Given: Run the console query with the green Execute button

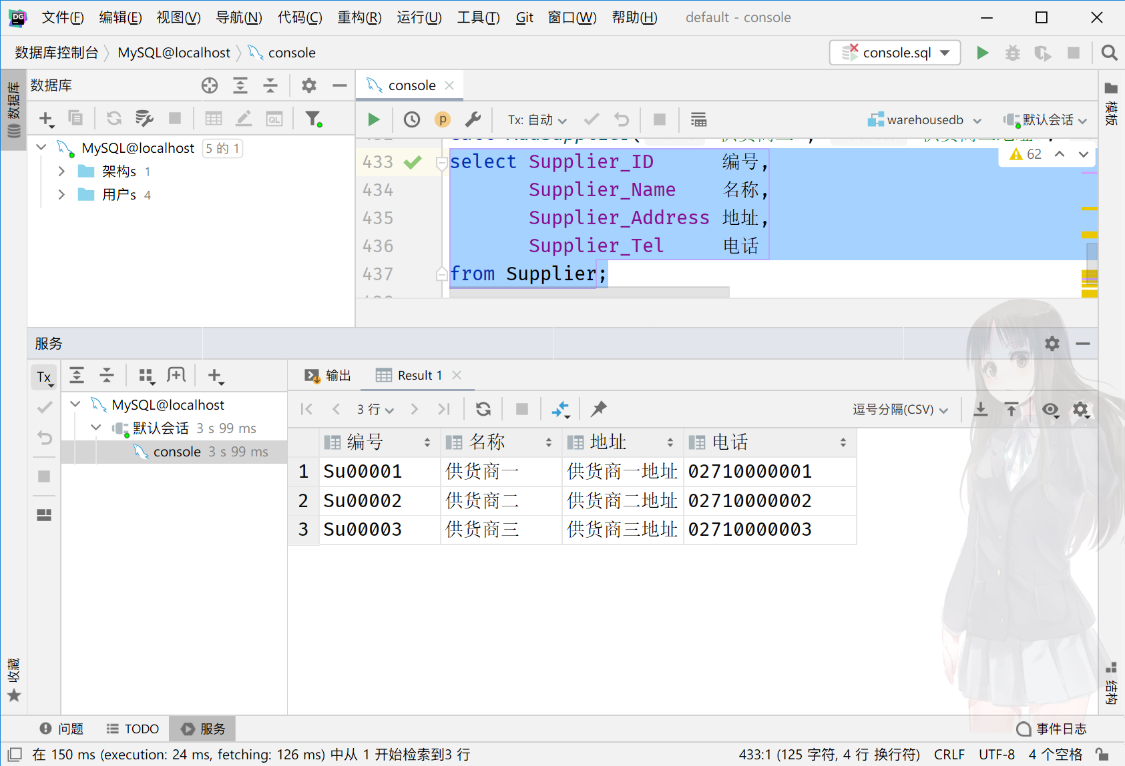Looking at the screenshot, I should pos(374,119).
